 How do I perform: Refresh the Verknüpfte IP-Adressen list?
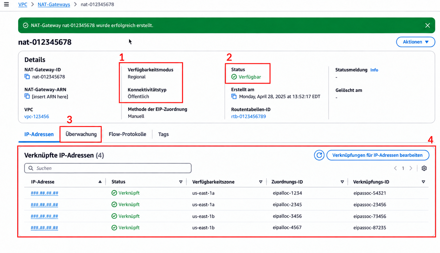[319, 155]
